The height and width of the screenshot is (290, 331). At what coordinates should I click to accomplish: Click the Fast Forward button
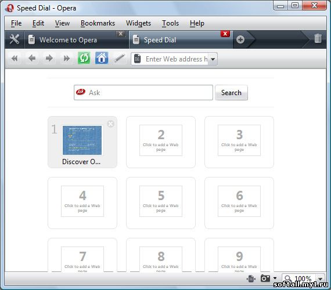tap(67, 58)
